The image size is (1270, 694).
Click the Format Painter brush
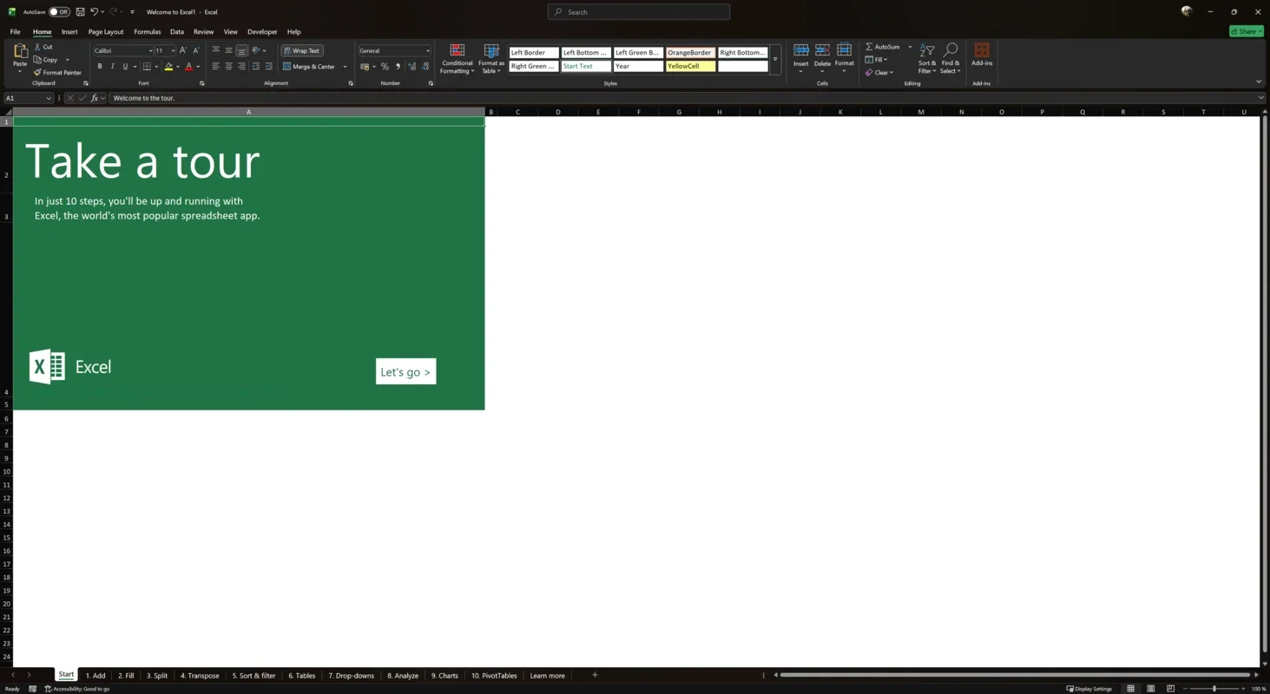coord(37,73)
